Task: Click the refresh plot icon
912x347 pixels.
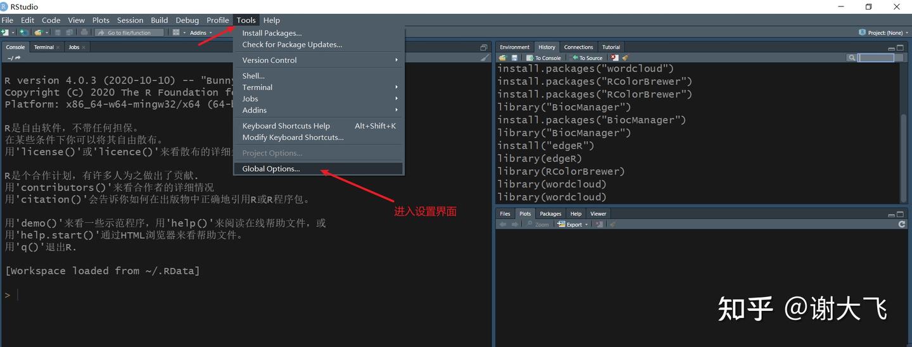Action: 902,224
